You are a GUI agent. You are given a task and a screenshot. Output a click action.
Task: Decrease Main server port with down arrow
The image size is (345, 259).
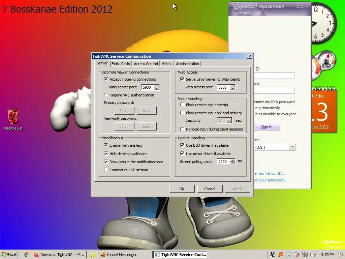pos(157,89)
